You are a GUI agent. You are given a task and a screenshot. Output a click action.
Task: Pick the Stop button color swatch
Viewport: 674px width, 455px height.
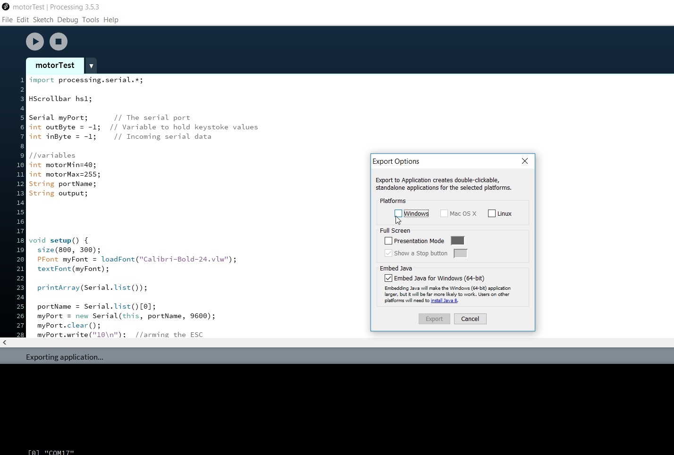[x=460, y=253]
